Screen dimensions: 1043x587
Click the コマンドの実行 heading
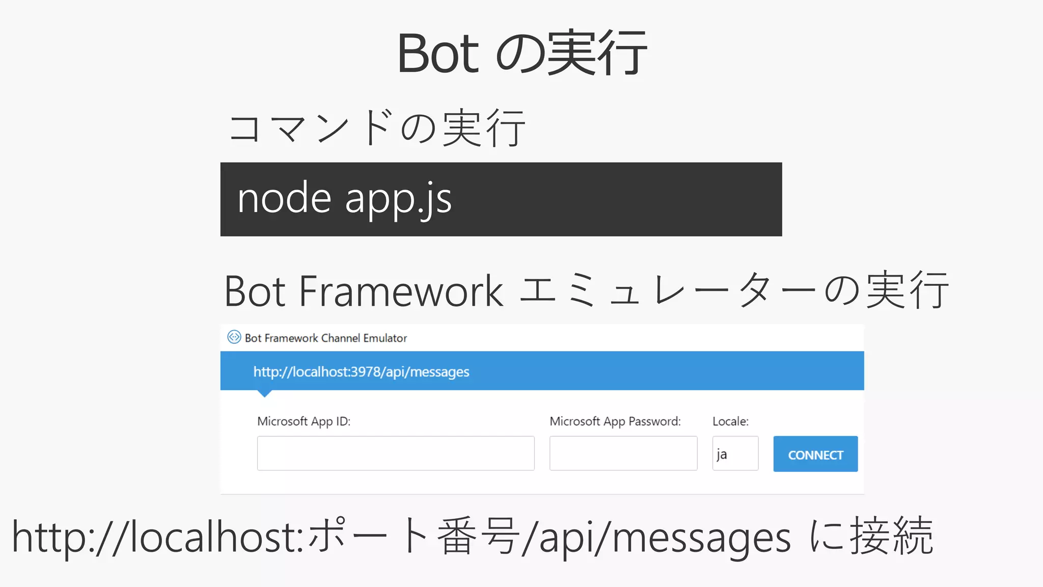(x=377, y=127)
